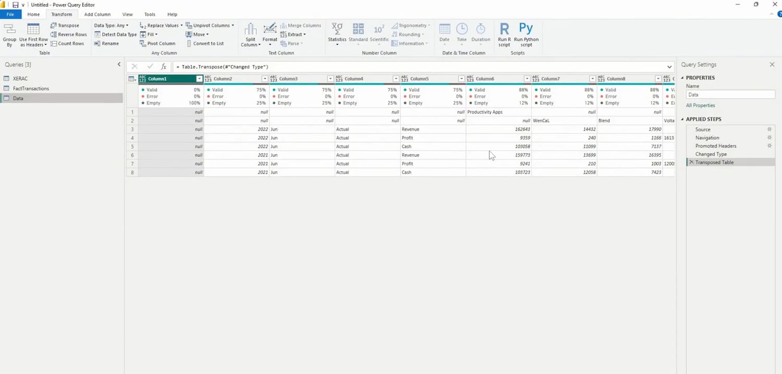The height and width of the screenshot is (374, 782).
Task: Collapse the APPLIED STEPS section
Action: tap(682, 119)
